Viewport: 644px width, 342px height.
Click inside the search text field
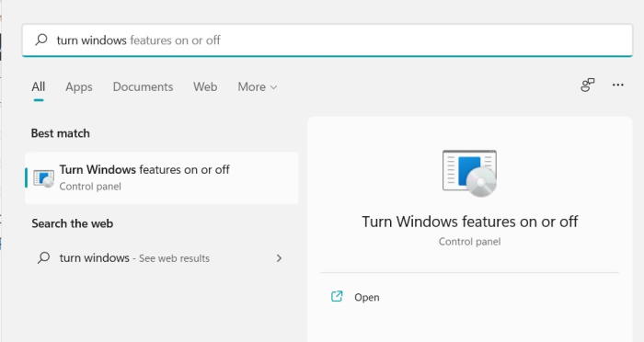(328, 40)
